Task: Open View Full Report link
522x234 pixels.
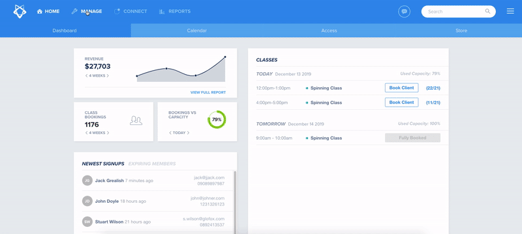Action: [208, 92]
